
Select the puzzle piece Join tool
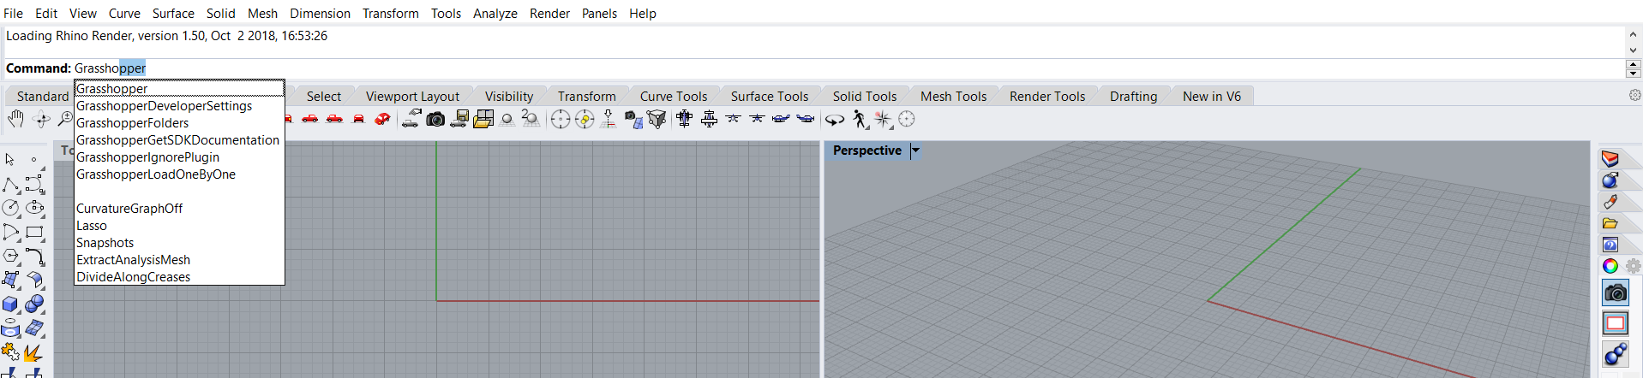coord(10,352)
